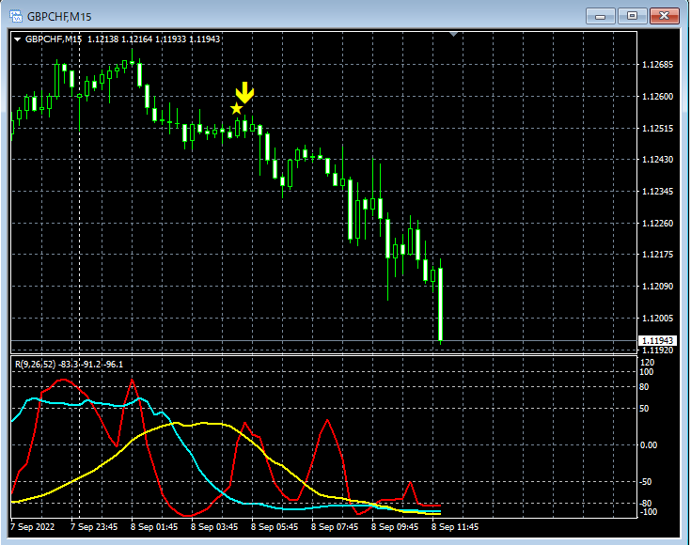The image size is (691, 545).
Task: Click price scale value 1.12175
Action: [x=657, y=255]
